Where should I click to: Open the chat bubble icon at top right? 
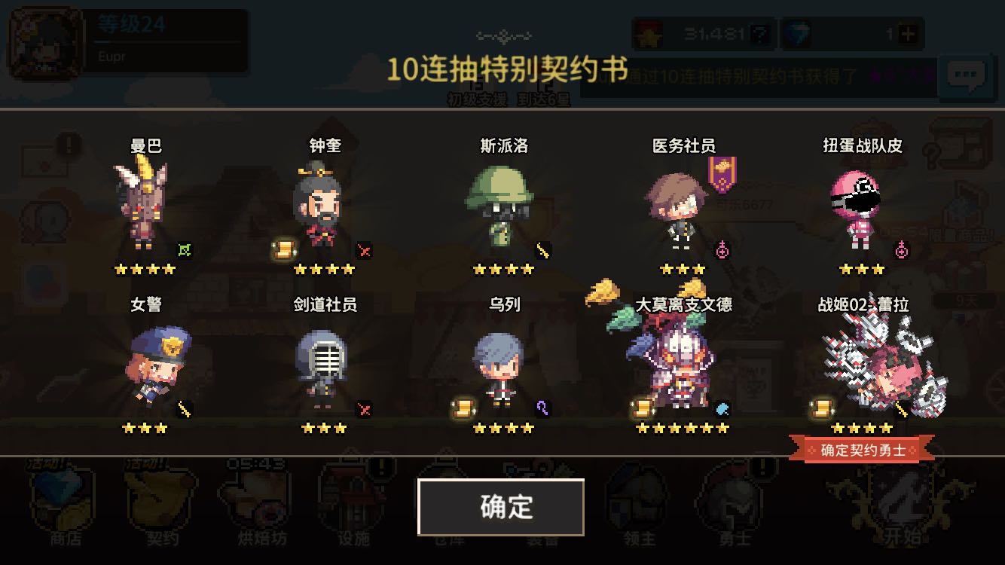(967, 76)
